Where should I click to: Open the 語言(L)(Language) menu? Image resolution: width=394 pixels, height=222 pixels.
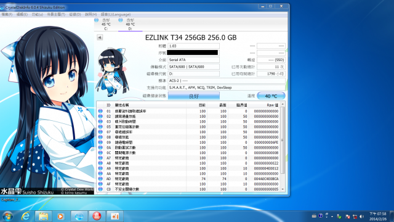click(116, 14)
